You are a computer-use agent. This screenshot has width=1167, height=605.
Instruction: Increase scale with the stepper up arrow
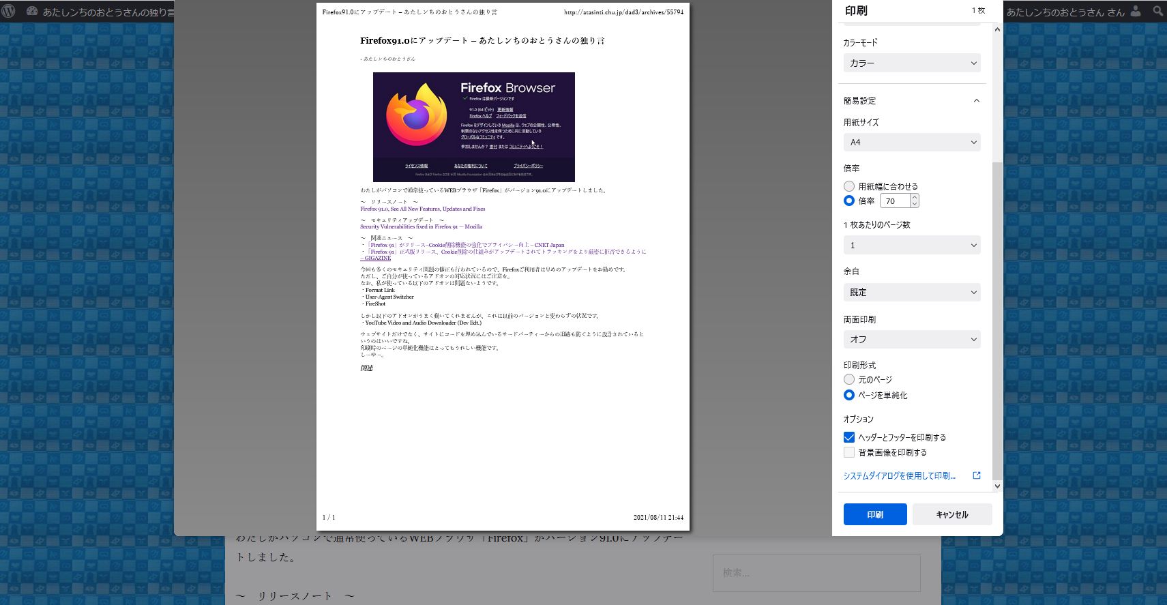coord(915,197)
